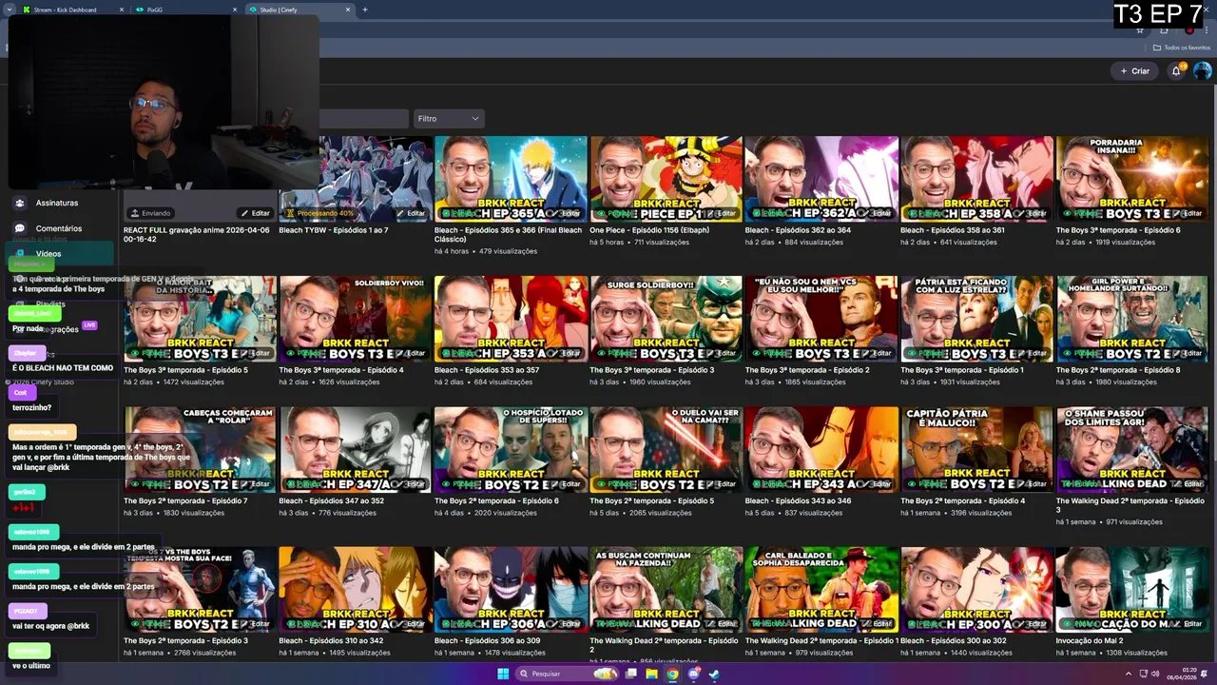This screenshot has height=685, width=1217.
Task: Edit One Piece Episódio 1156 video
Action: 722,213
